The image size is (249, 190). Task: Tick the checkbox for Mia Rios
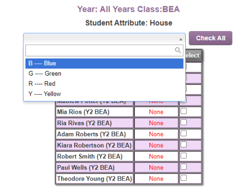coord(184,111)
